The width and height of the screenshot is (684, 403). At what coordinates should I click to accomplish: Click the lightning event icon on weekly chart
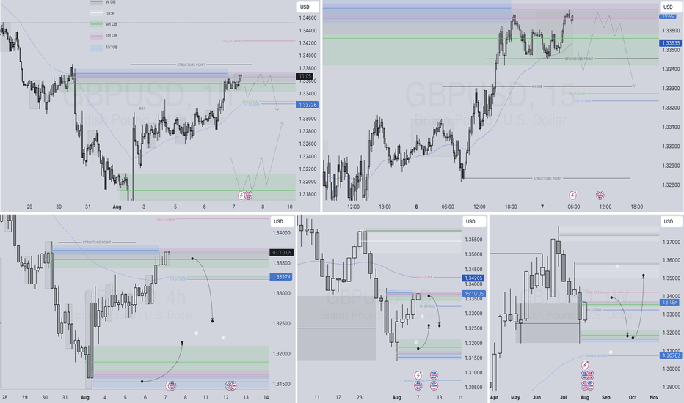pos(586,365)
